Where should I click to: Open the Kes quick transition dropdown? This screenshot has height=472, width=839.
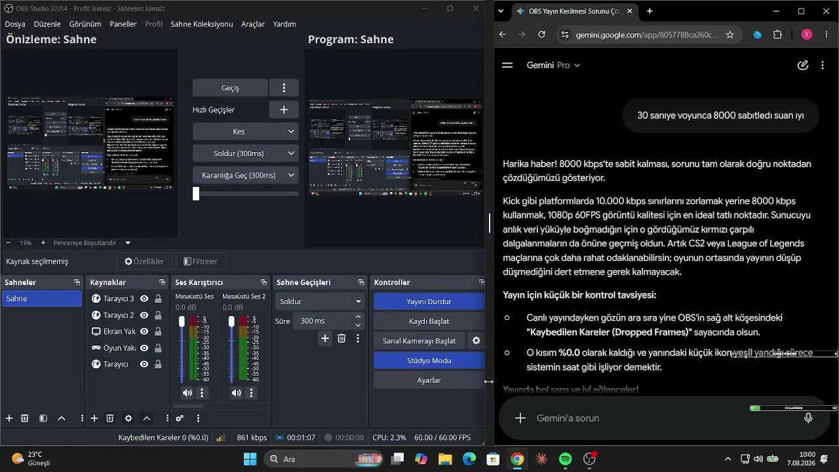click(246, 132)
